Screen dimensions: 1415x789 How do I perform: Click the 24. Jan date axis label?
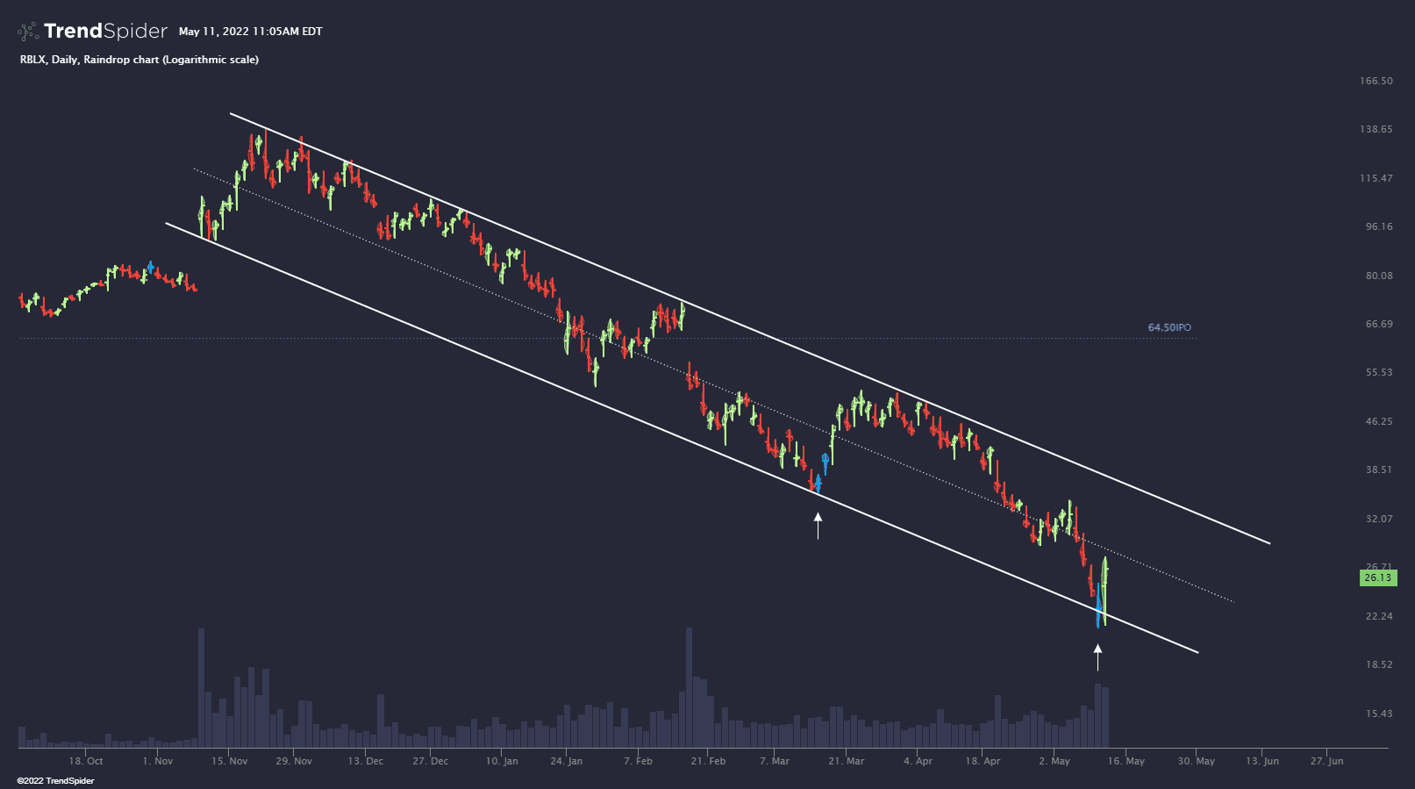coord(567,761)
